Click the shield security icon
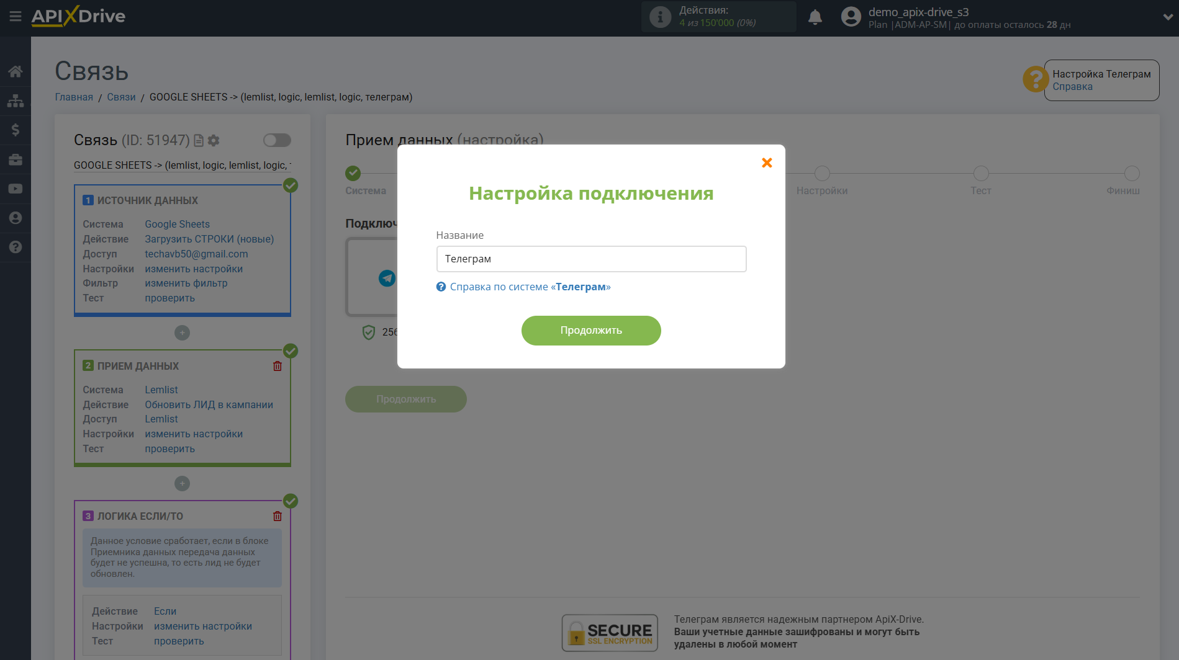 pos(369,332)
